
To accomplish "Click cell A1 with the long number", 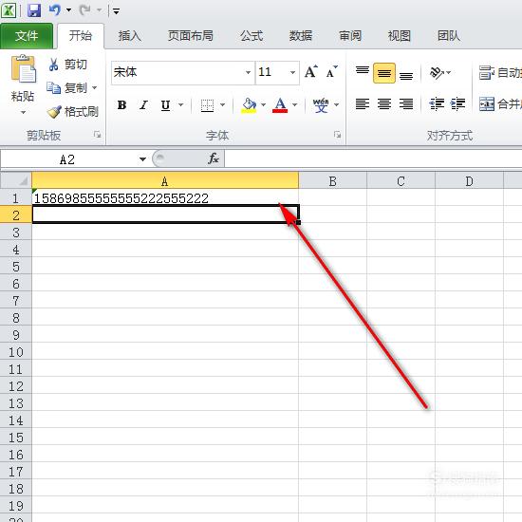I will 165,198.
